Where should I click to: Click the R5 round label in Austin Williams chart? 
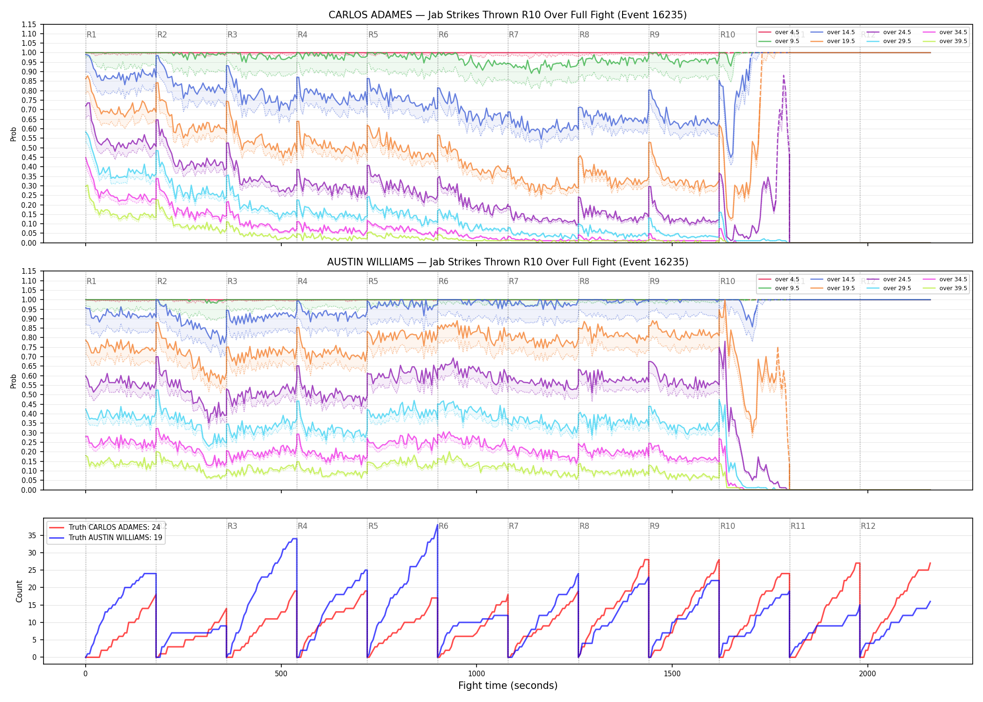[x=373, y=281]
